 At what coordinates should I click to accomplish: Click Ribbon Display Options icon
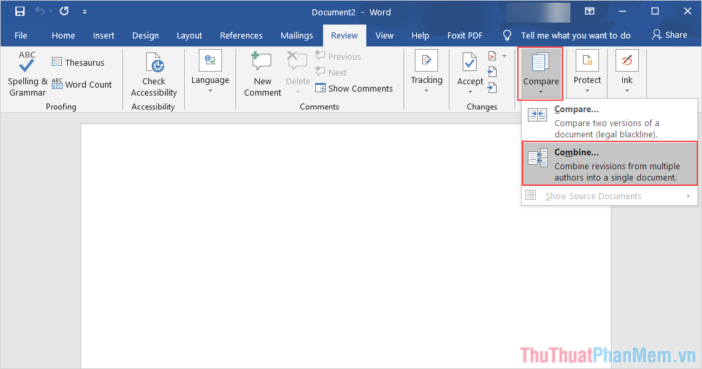(x=590, y=12)
